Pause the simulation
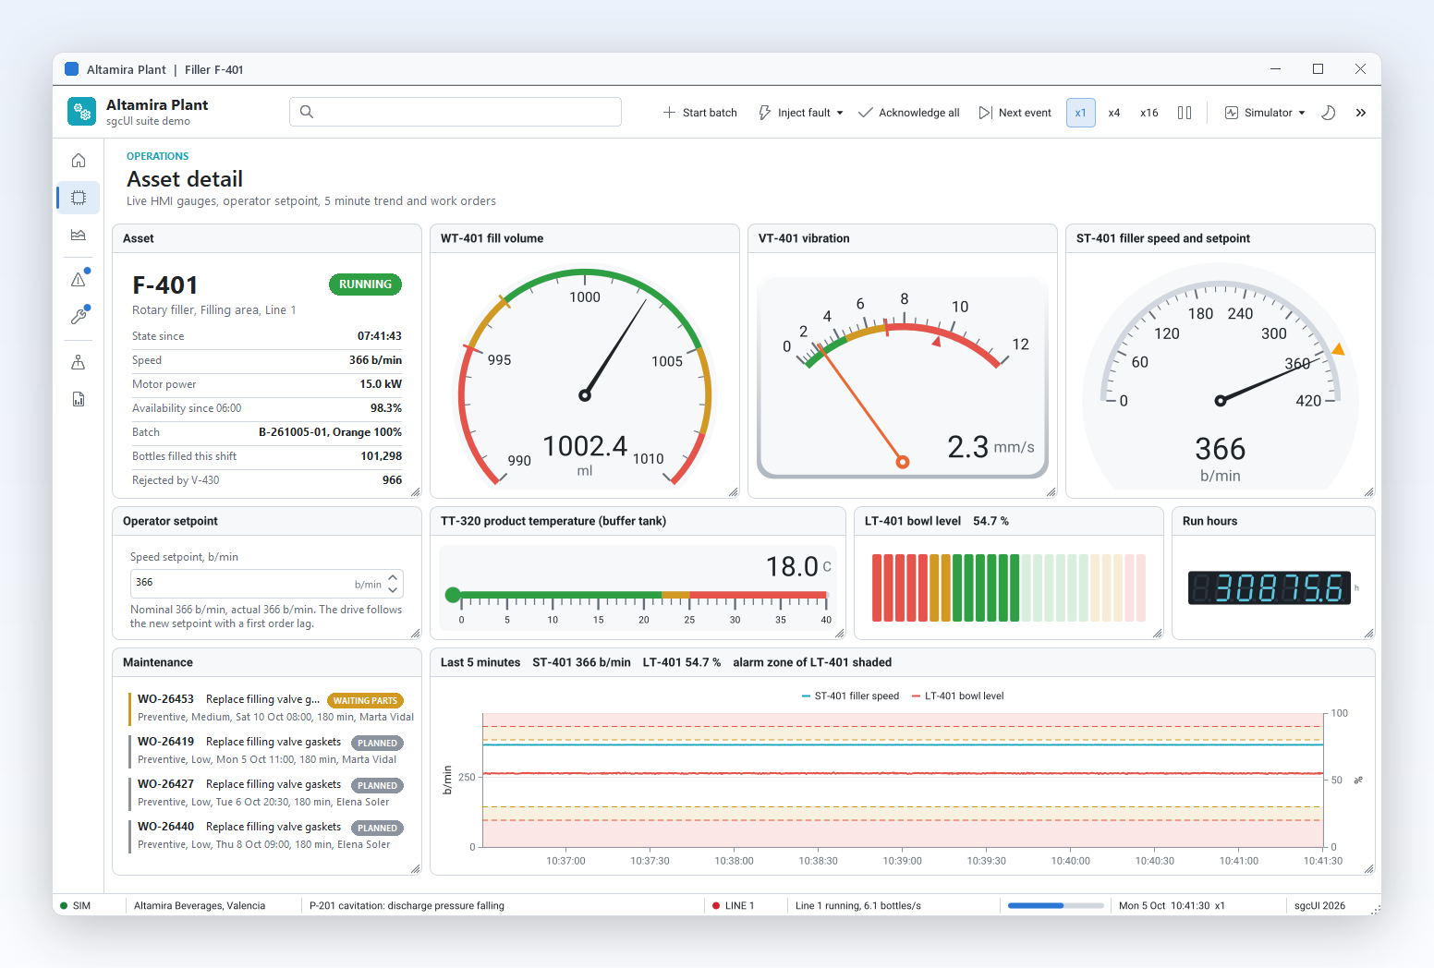 [x=1185, y=113]
